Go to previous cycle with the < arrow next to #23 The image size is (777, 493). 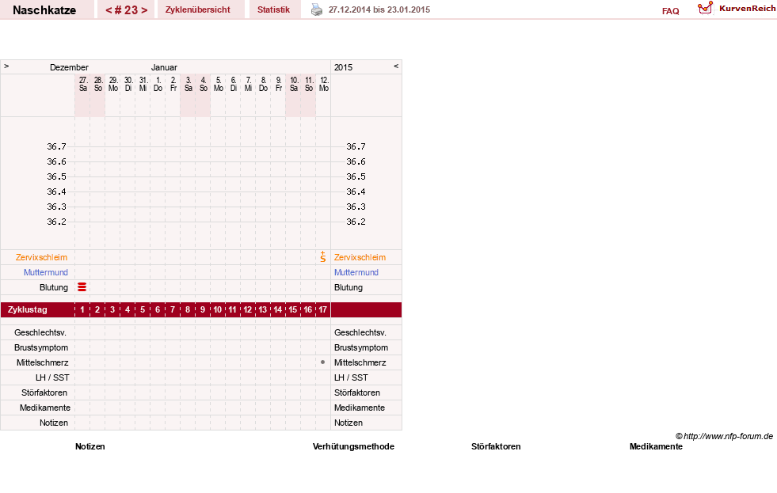pyautogui.click(x=109, y=10)
